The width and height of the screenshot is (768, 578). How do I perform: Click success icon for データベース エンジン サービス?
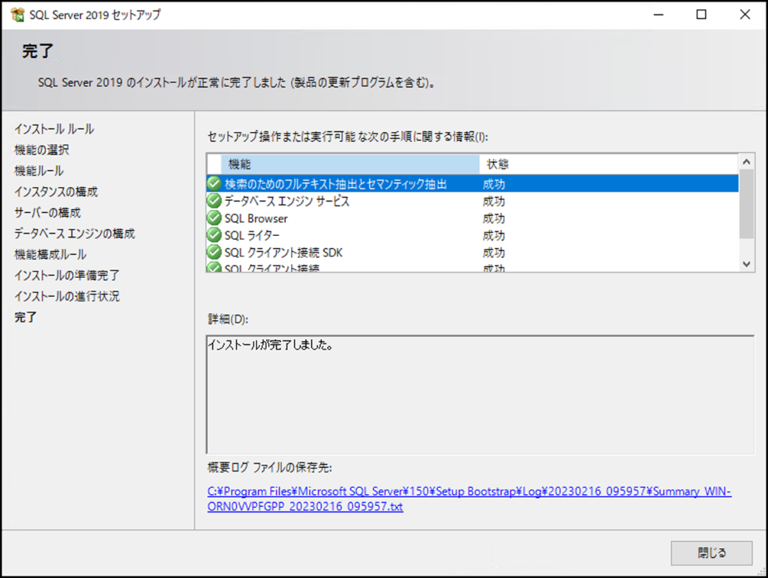click(x=214, y=201)
